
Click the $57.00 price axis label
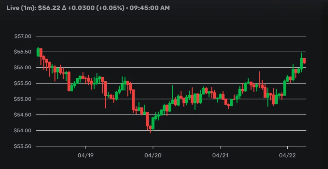pyautogui.click(x=23, y=36)
